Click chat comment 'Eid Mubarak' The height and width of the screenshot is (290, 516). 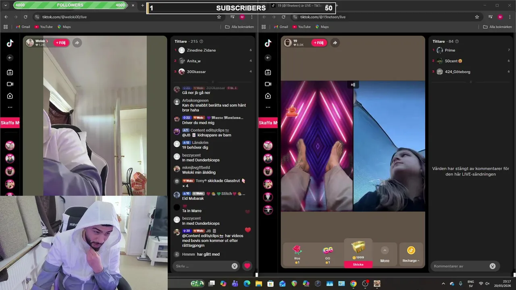click(x=193, y=199)
